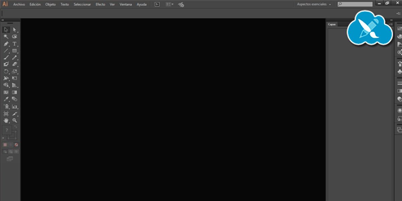Choose the Rectangle shape tool

(14, 51)
